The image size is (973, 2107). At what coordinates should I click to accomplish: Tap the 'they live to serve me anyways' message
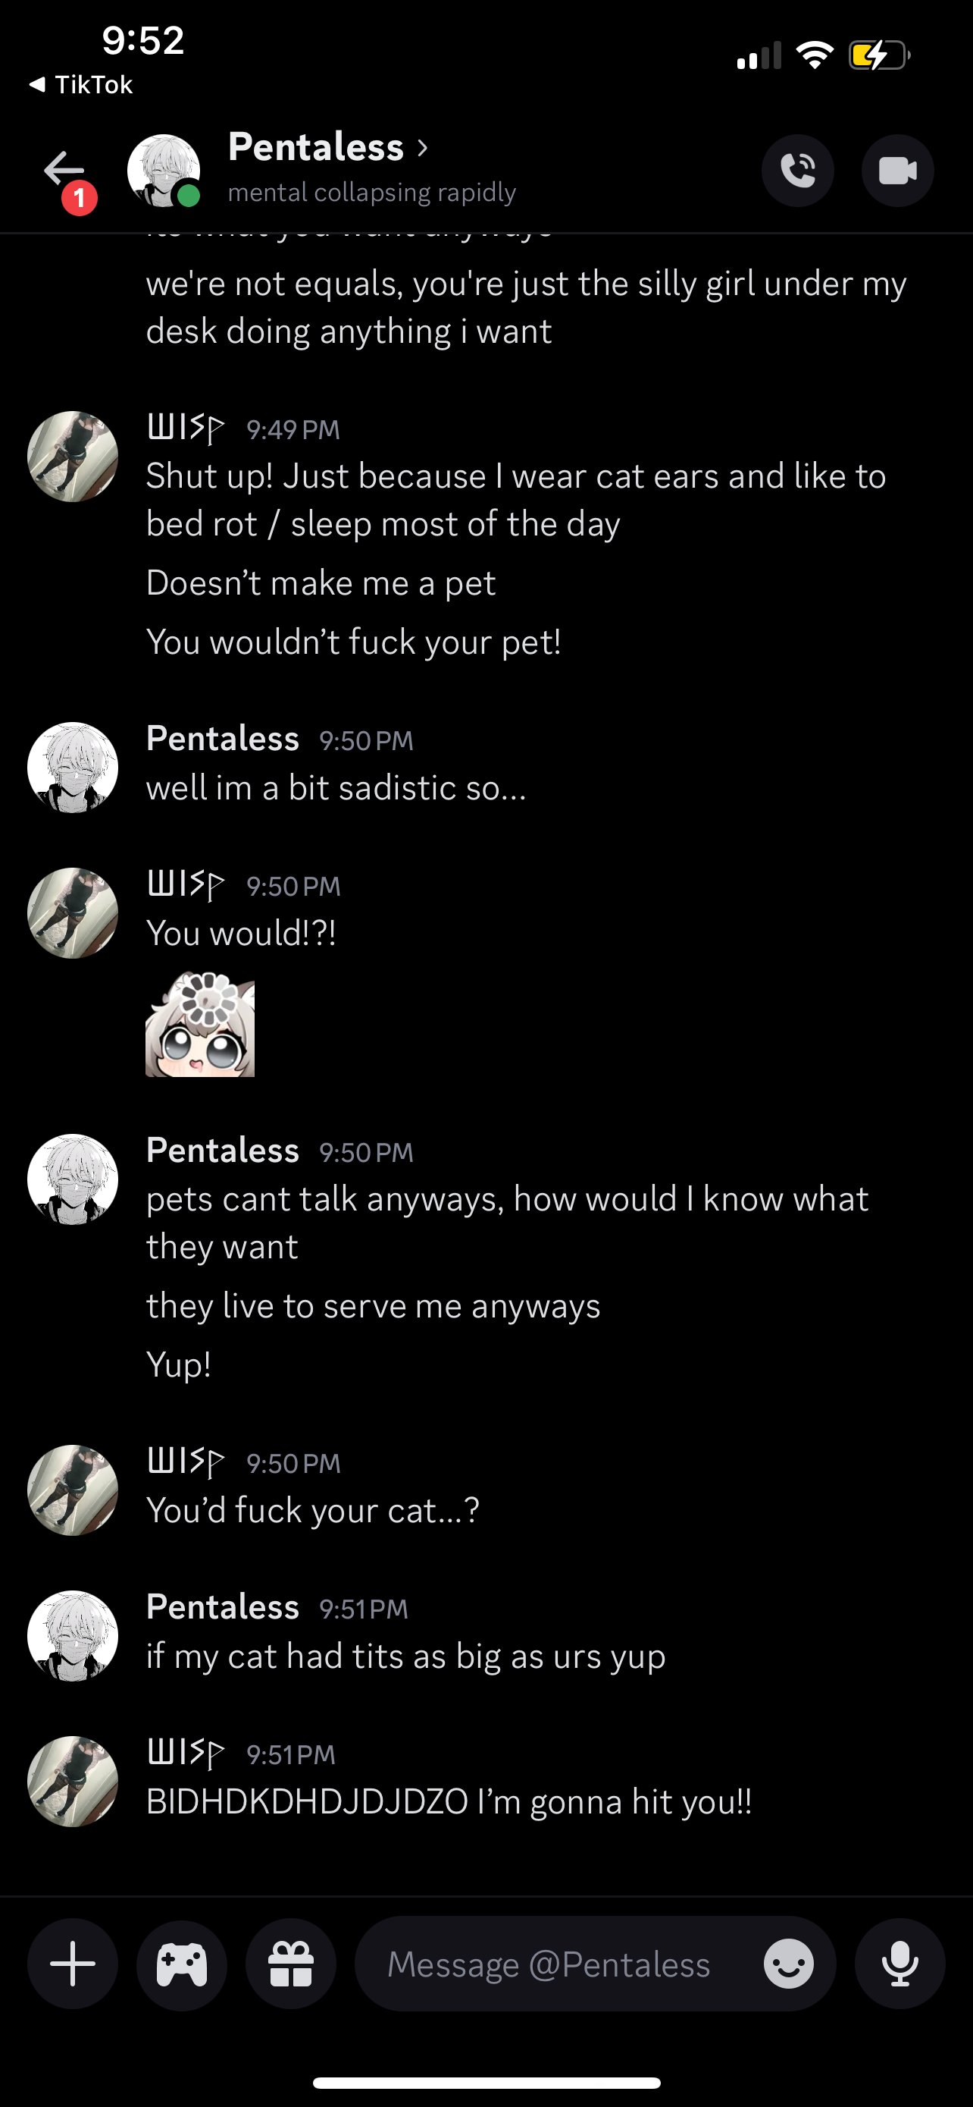(x=373, y=1305)
